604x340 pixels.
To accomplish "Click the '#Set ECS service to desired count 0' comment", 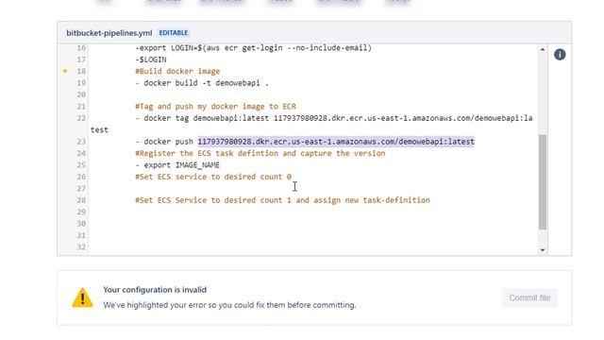I will (x=213, y=177).
